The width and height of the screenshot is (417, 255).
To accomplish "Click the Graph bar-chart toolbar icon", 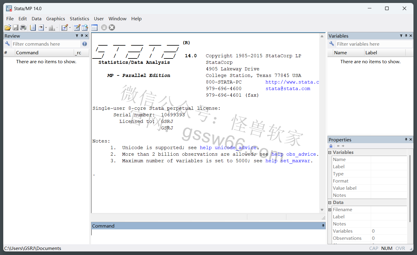I will (x=52, y=28).
